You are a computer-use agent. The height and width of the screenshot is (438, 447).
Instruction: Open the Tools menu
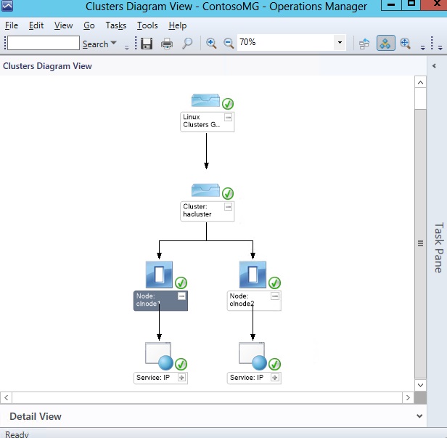coord(147,25)
